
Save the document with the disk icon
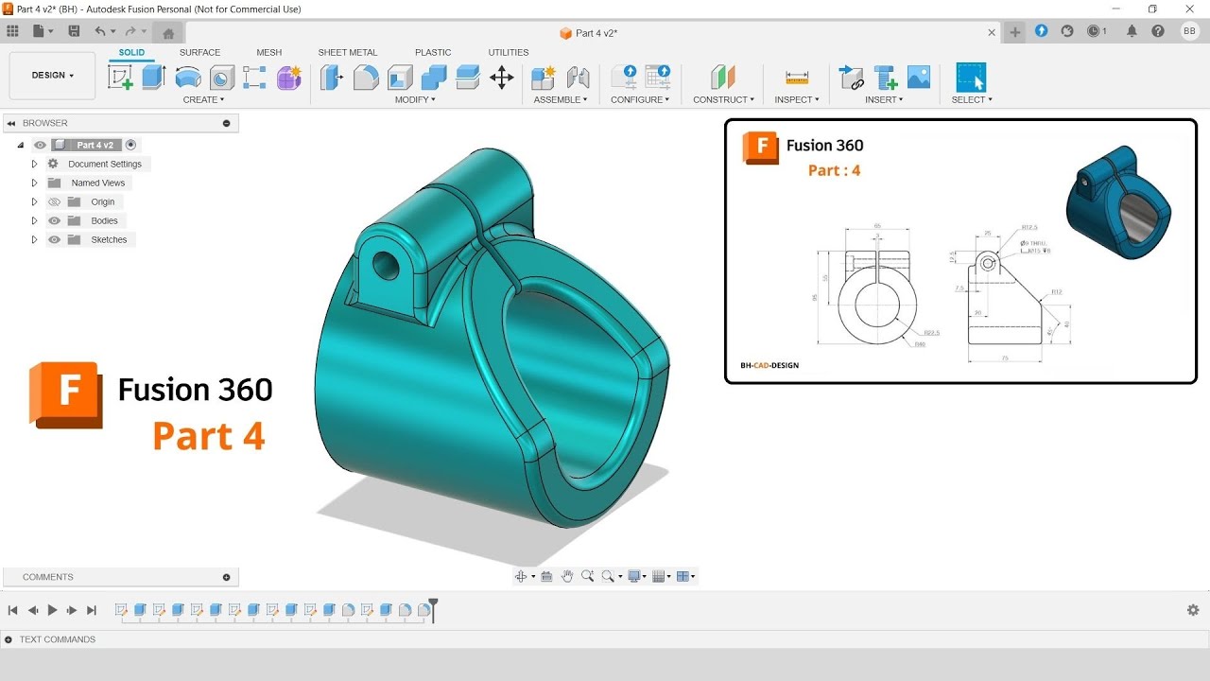click(x=74, y=31)
